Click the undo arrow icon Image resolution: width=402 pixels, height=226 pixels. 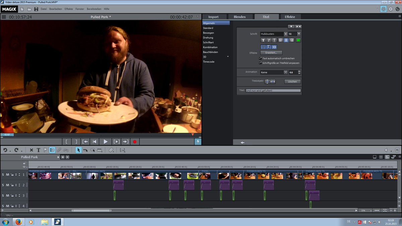point(5,150)
